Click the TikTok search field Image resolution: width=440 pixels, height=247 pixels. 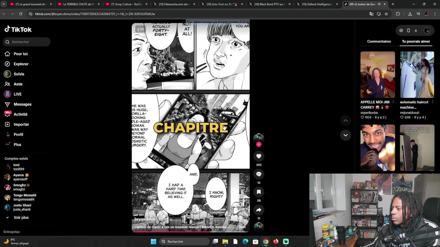click(x=26, y=42)
